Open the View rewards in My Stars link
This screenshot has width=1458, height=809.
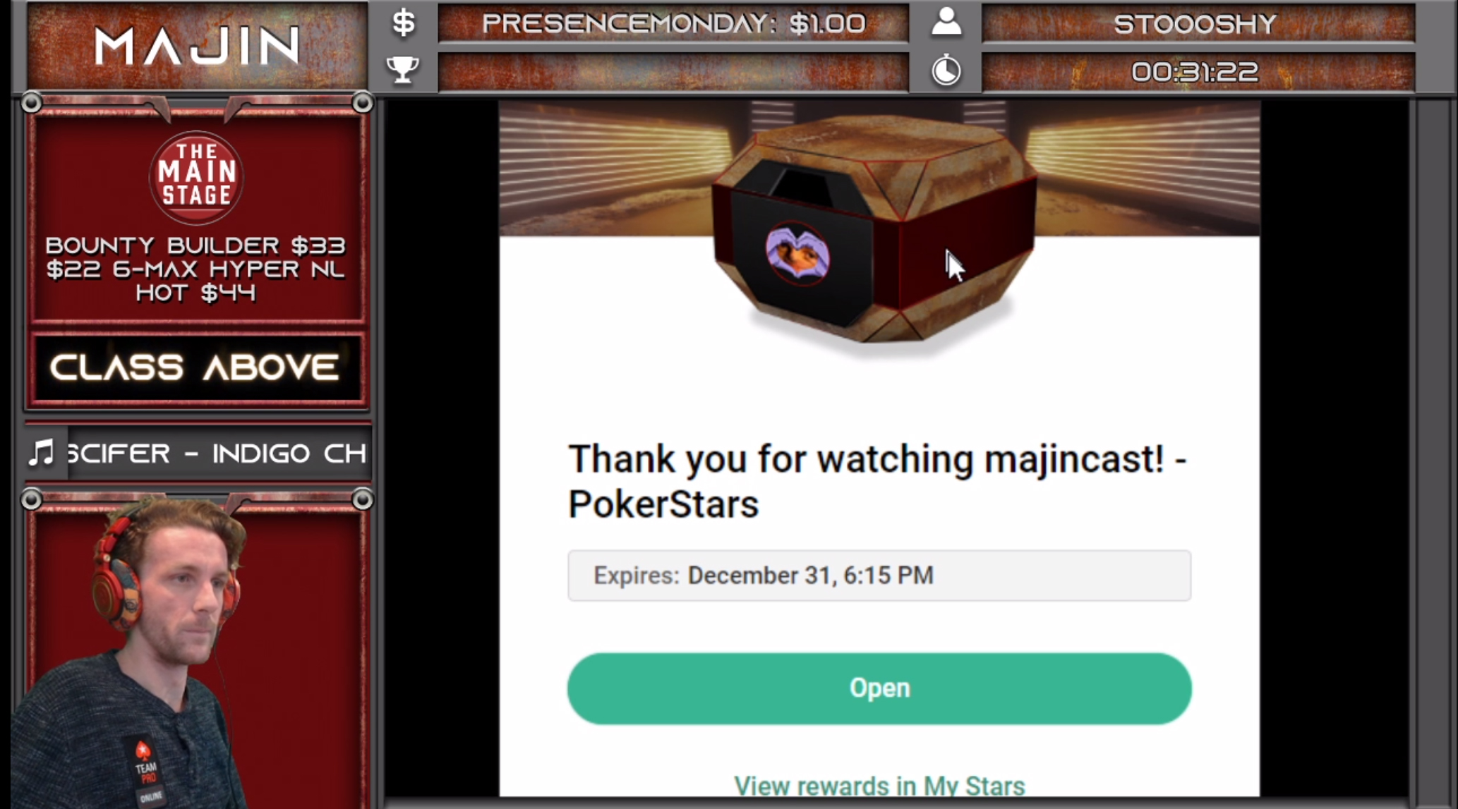879,786
